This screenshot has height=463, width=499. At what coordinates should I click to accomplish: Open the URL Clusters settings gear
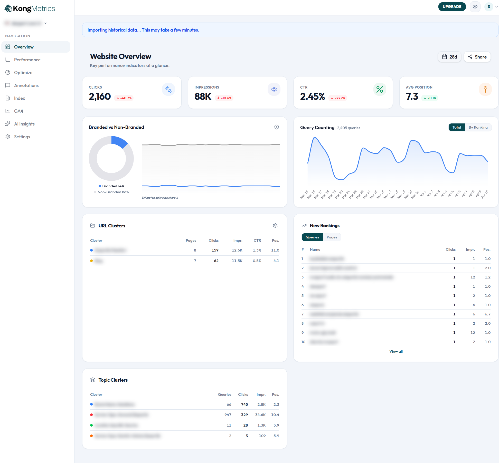[x=275, y=226]
